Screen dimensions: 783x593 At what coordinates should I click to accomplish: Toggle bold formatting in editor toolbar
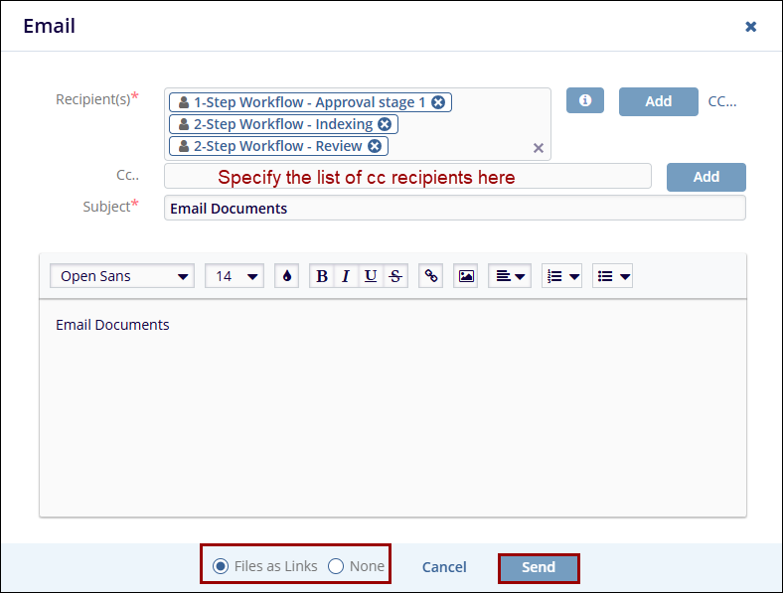[x=321, y=276]
